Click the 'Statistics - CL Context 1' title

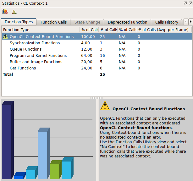(25, 3)
